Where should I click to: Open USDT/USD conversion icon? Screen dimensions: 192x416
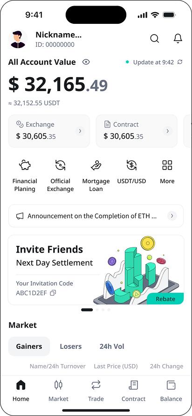pos(131,165)
